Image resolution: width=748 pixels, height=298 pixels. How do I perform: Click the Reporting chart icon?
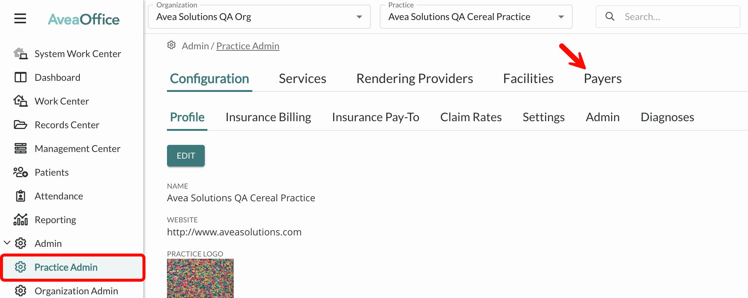pos(20,220)
